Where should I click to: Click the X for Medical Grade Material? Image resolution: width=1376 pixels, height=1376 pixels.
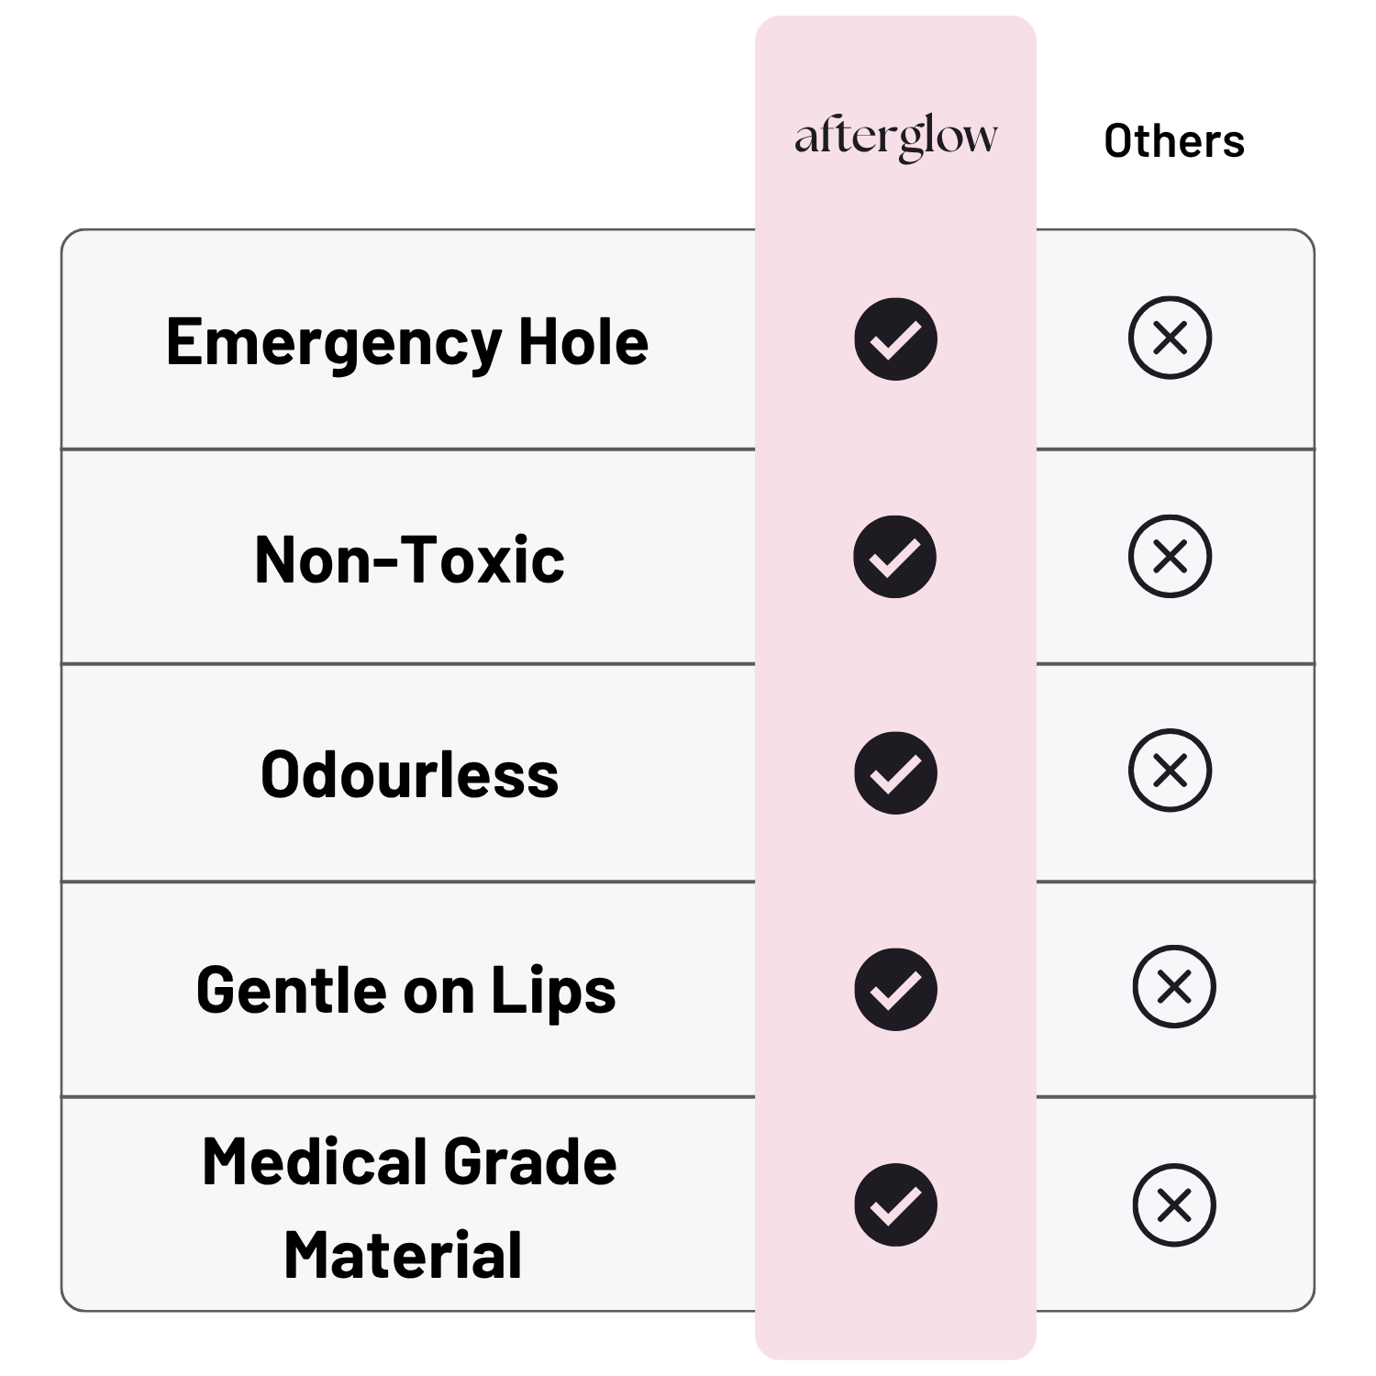tap(1174, 1205)
